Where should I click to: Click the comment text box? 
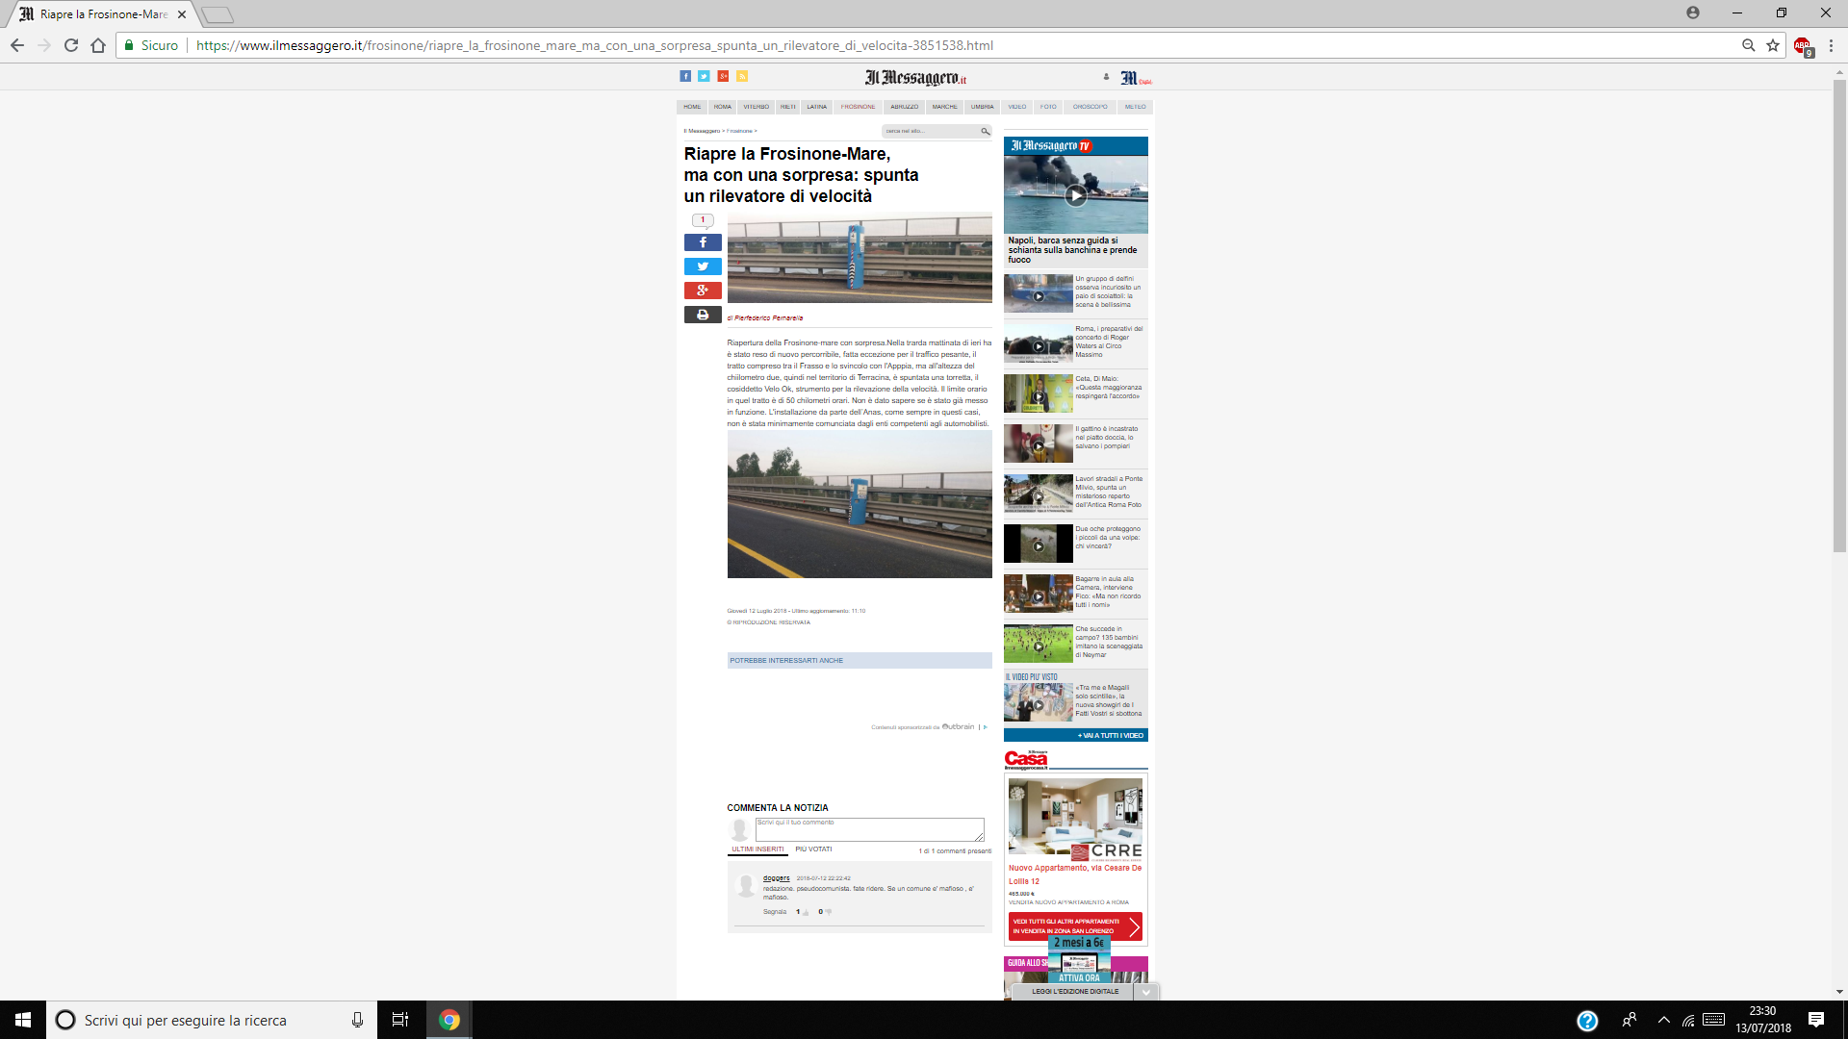(870, 829)
